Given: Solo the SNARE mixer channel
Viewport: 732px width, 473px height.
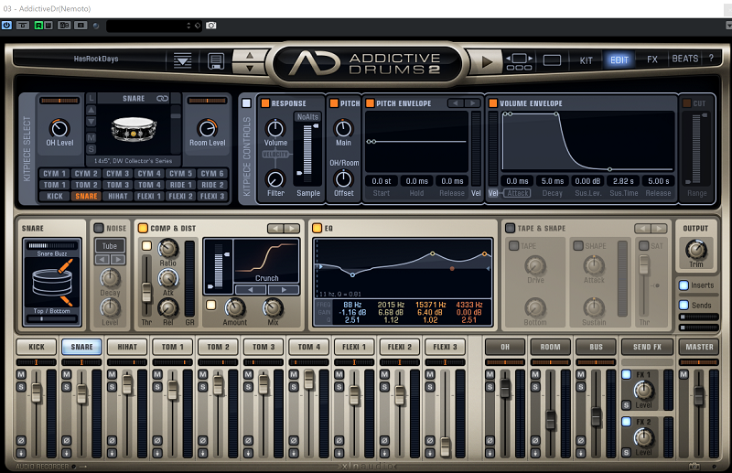Looking at the screenshot, I should [66, 387].
